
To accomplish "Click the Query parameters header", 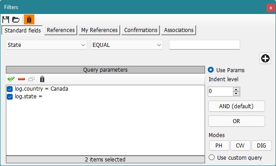I will tap(105, 70).
